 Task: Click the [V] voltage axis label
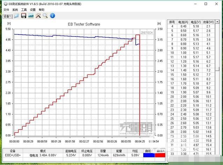[x=9, y=23]
